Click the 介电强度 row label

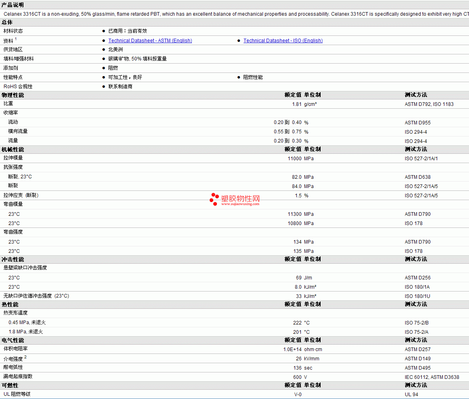pos(13,359)
